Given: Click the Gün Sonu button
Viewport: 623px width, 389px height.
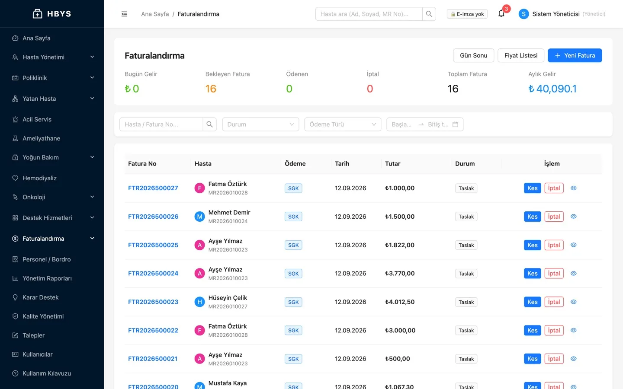Looking at the screenshot, I should (473, 55).
